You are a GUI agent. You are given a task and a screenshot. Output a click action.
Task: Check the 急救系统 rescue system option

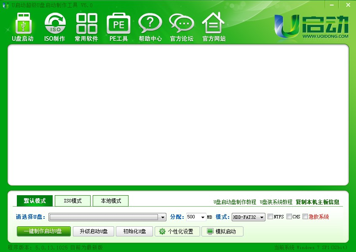click(305, 217)
